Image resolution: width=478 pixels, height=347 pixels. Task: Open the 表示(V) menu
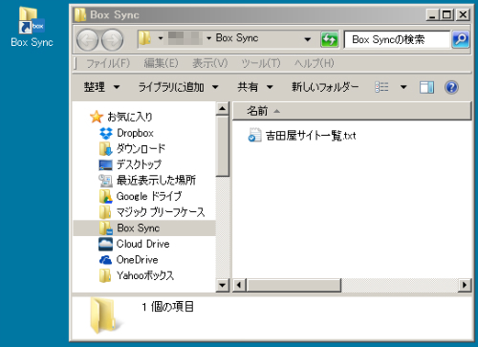point(209,63)
